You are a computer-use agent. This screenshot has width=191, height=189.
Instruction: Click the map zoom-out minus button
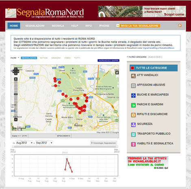[x=16, y=120]
